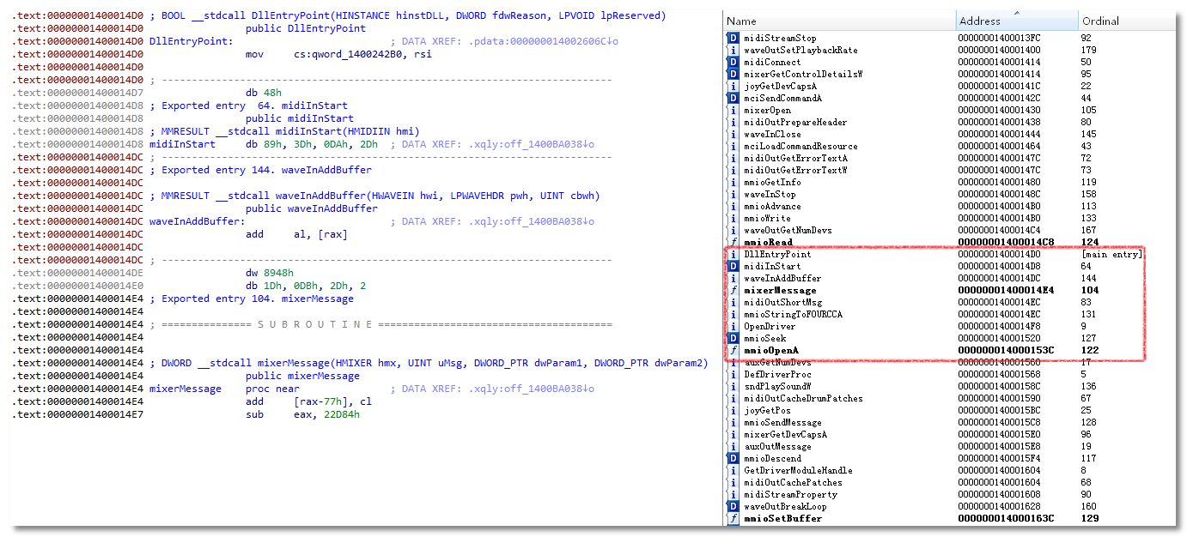The width and height of the screenshot is (1187, 537).
Task: Click the data icon beside waveOutBreakLoop
Action: coord(733,506)
